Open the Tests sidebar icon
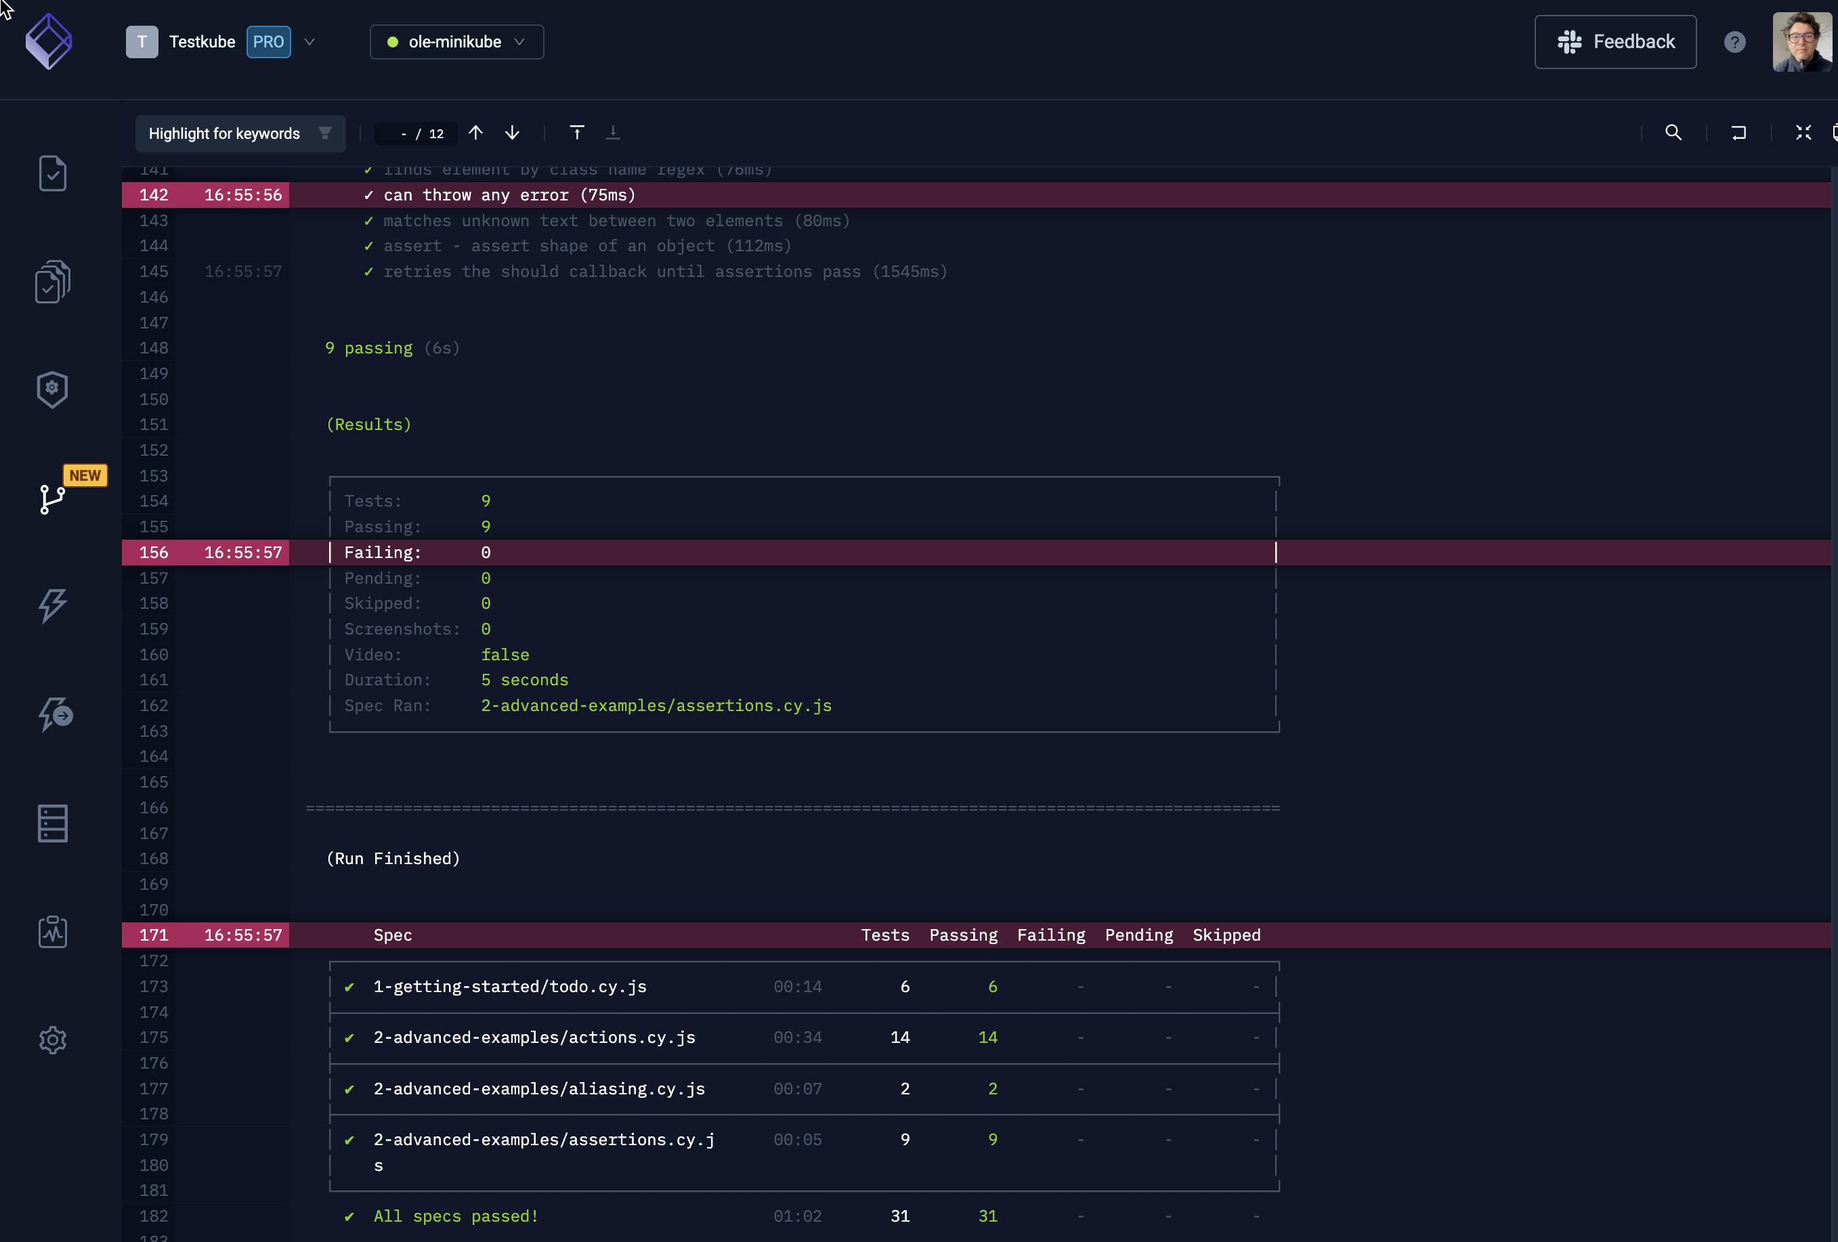1838x1242 pixels. click(52, 173)
